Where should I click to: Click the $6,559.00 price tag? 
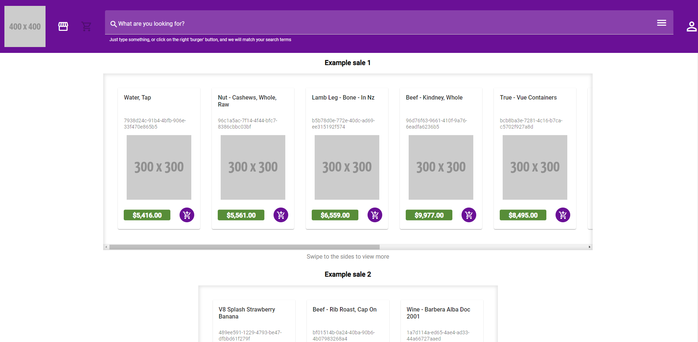point(335,215)
